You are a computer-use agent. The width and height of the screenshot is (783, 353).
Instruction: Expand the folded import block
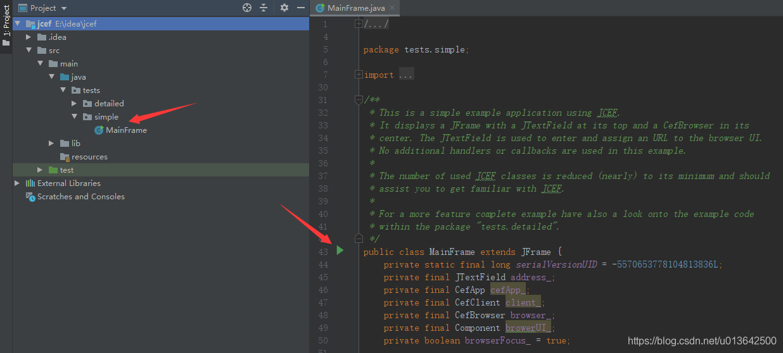pos(359,75)
